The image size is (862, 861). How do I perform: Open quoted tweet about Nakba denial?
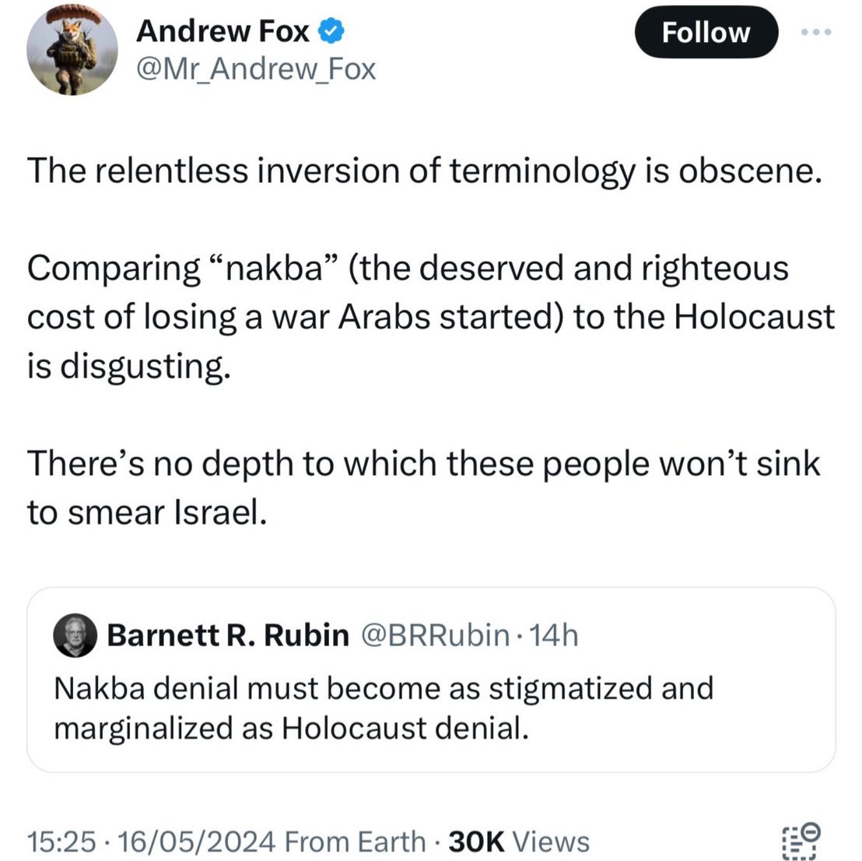431,680
